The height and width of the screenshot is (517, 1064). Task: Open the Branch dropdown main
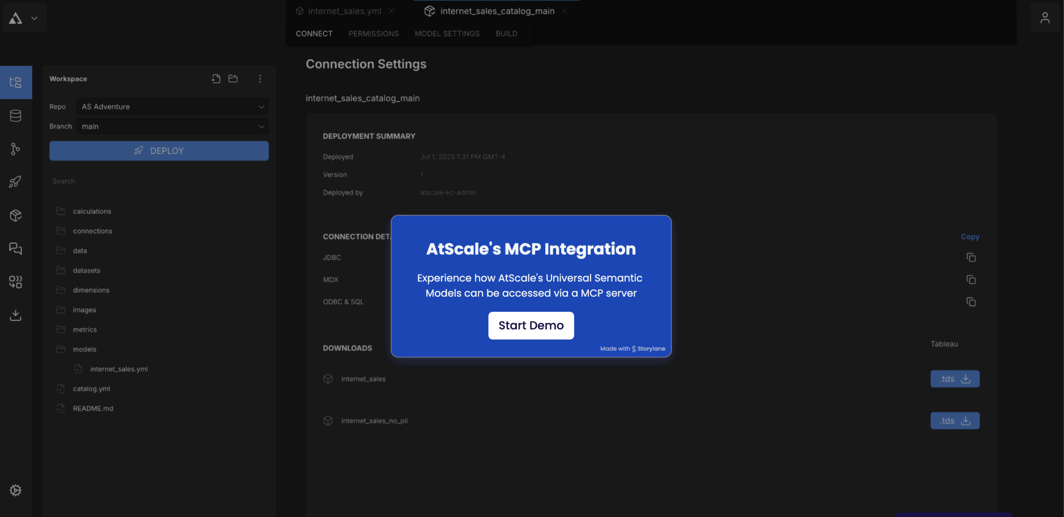[172, 126]
